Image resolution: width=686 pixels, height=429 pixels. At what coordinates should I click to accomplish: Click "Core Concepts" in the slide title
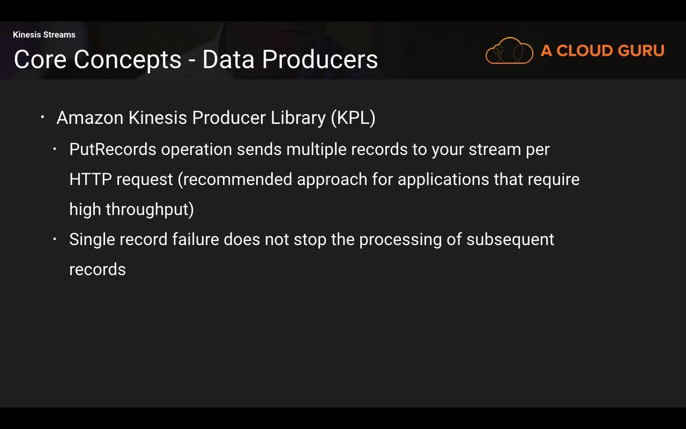click(98, 60)
